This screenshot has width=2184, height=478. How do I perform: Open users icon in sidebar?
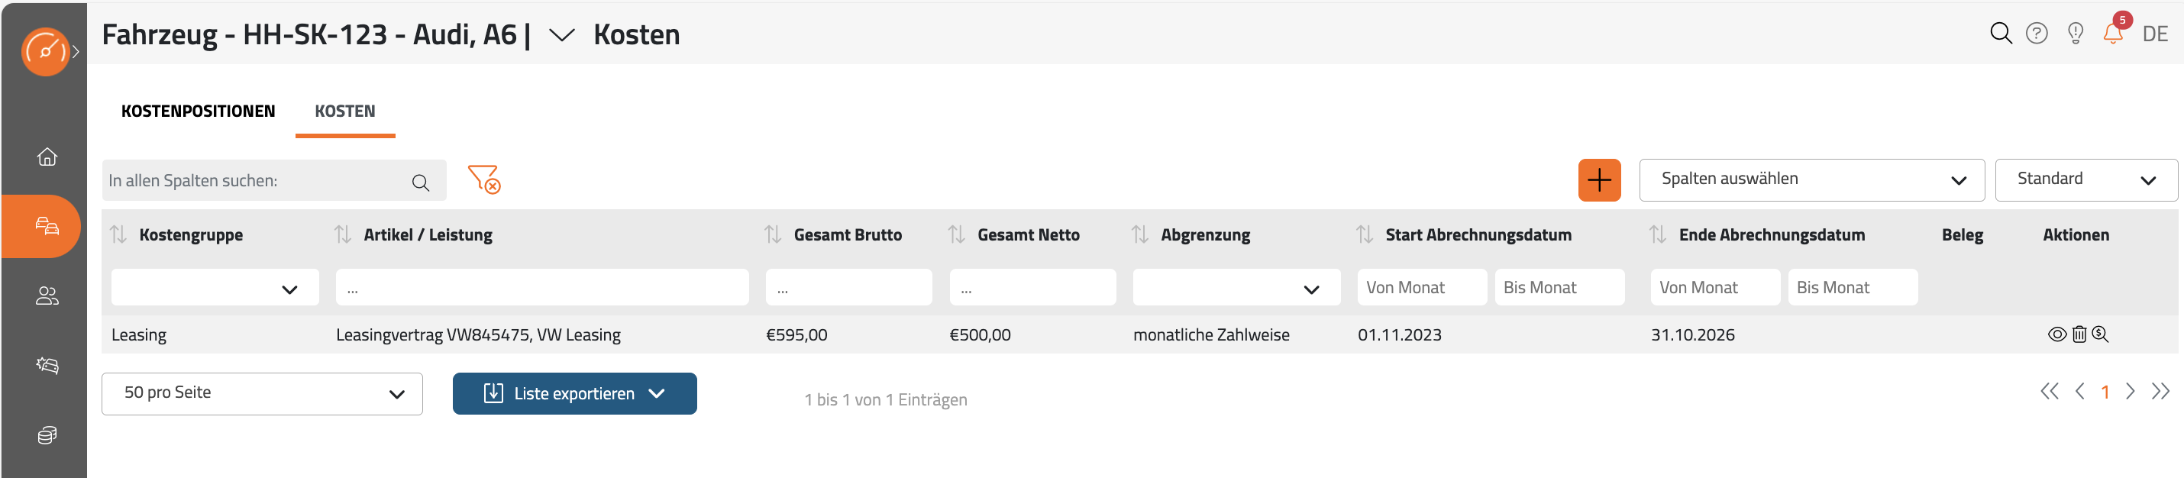click(x=47, y=296)
